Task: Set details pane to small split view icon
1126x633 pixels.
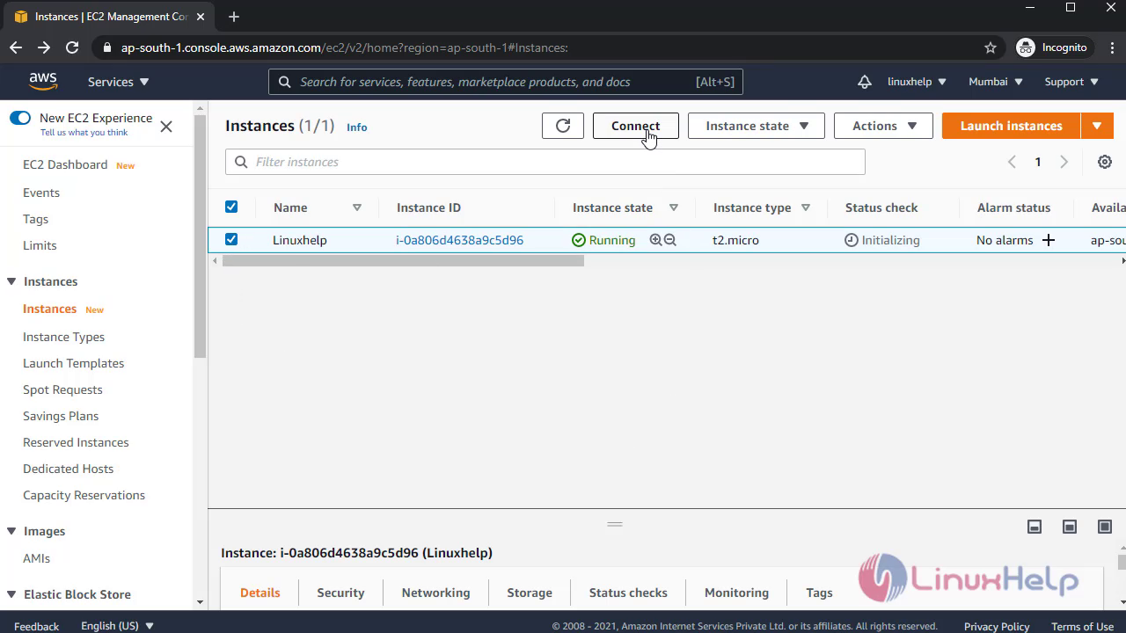Action: [1035, 527]
